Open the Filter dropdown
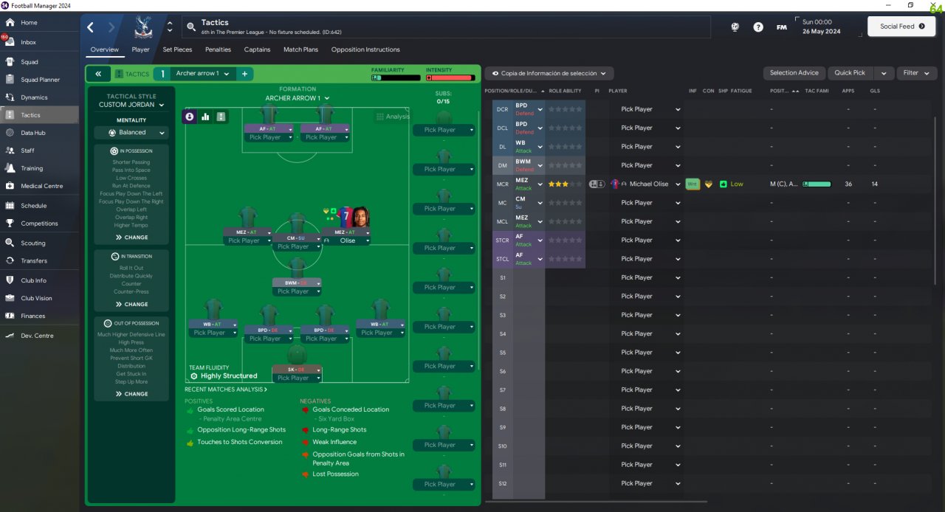Screen dimensions: 945x512 pyautogui.click(x=916, y=73)
